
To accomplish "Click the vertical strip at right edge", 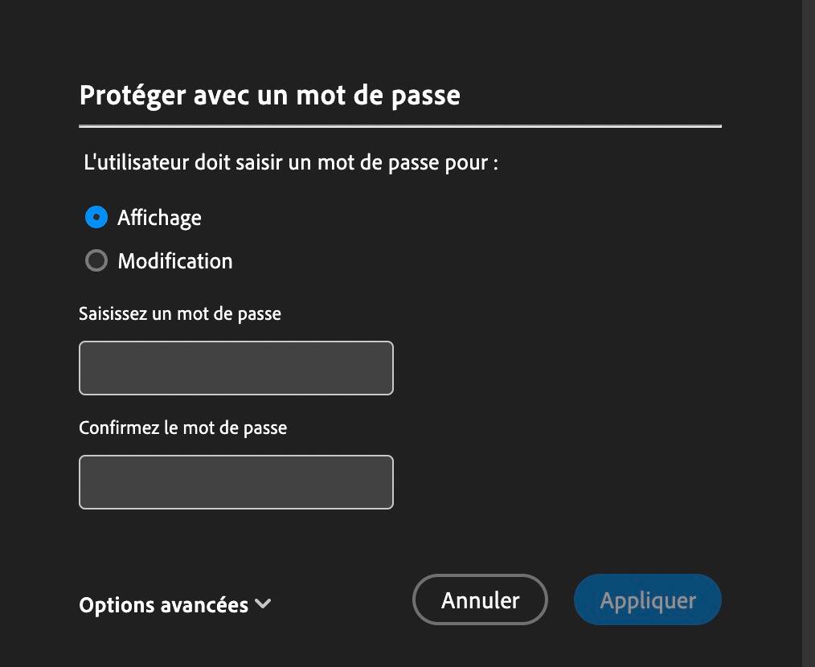I will coord(808,333).
